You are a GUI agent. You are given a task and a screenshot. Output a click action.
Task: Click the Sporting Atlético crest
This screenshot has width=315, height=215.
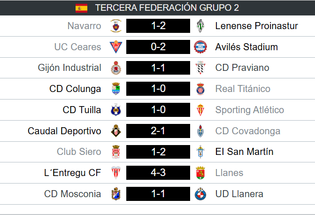tap(200, 110)
